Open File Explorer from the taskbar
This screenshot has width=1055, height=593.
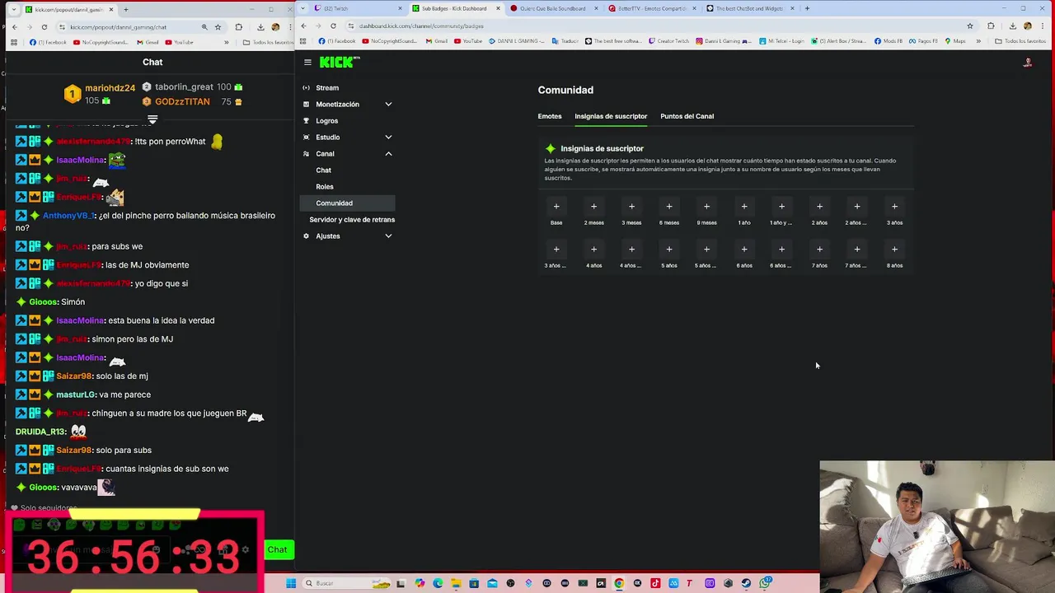(x=456, y=583)
